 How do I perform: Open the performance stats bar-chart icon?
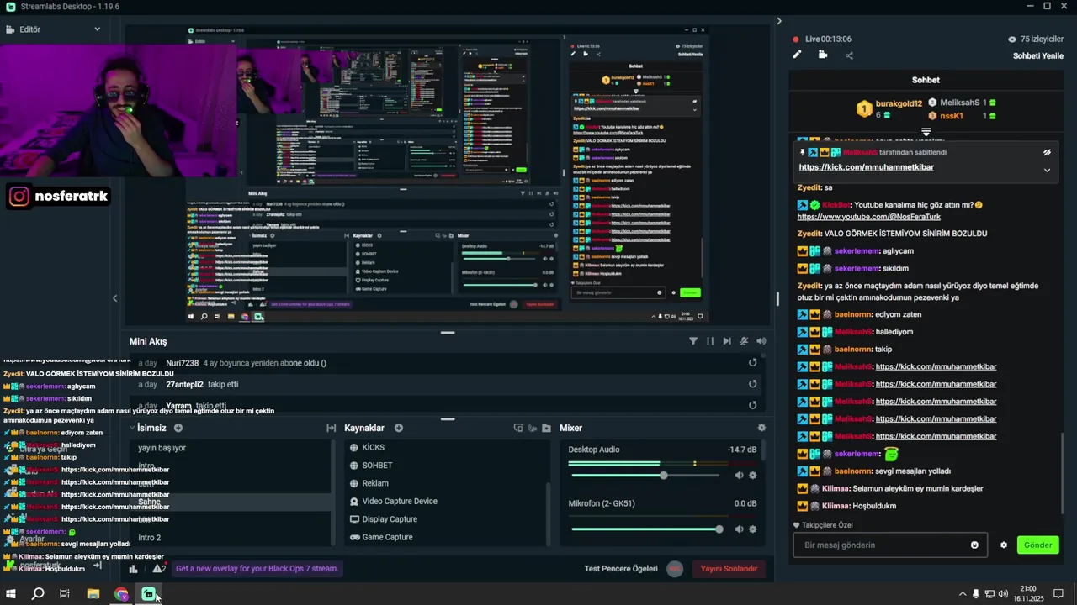(x=133, y=569)
